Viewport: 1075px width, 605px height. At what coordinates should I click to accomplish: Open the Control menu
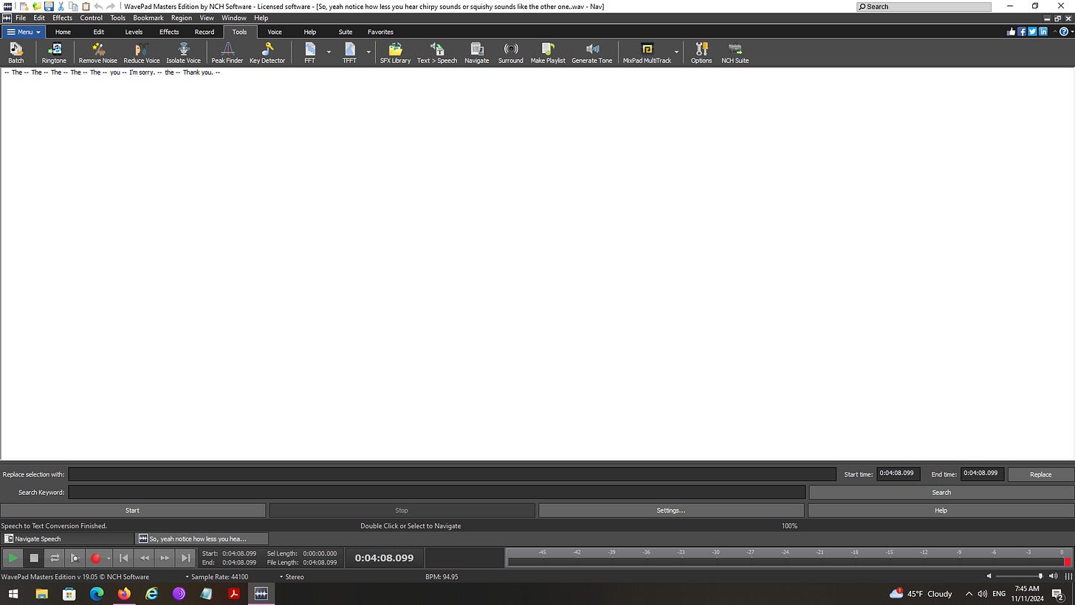coord(92,18)
